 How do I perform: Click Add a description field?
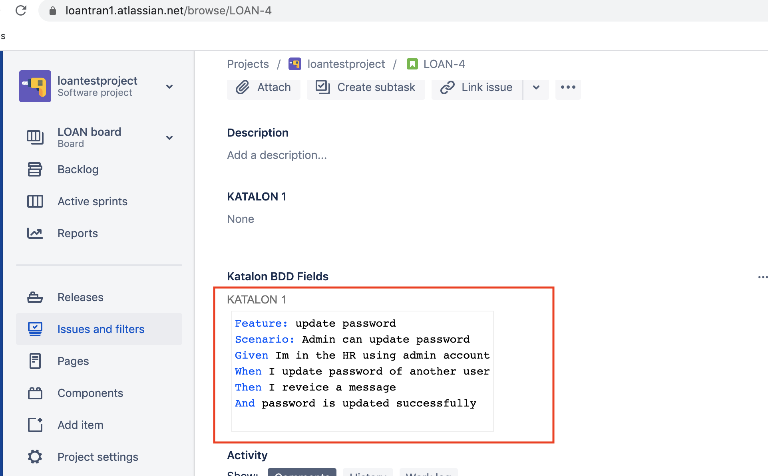277,155
